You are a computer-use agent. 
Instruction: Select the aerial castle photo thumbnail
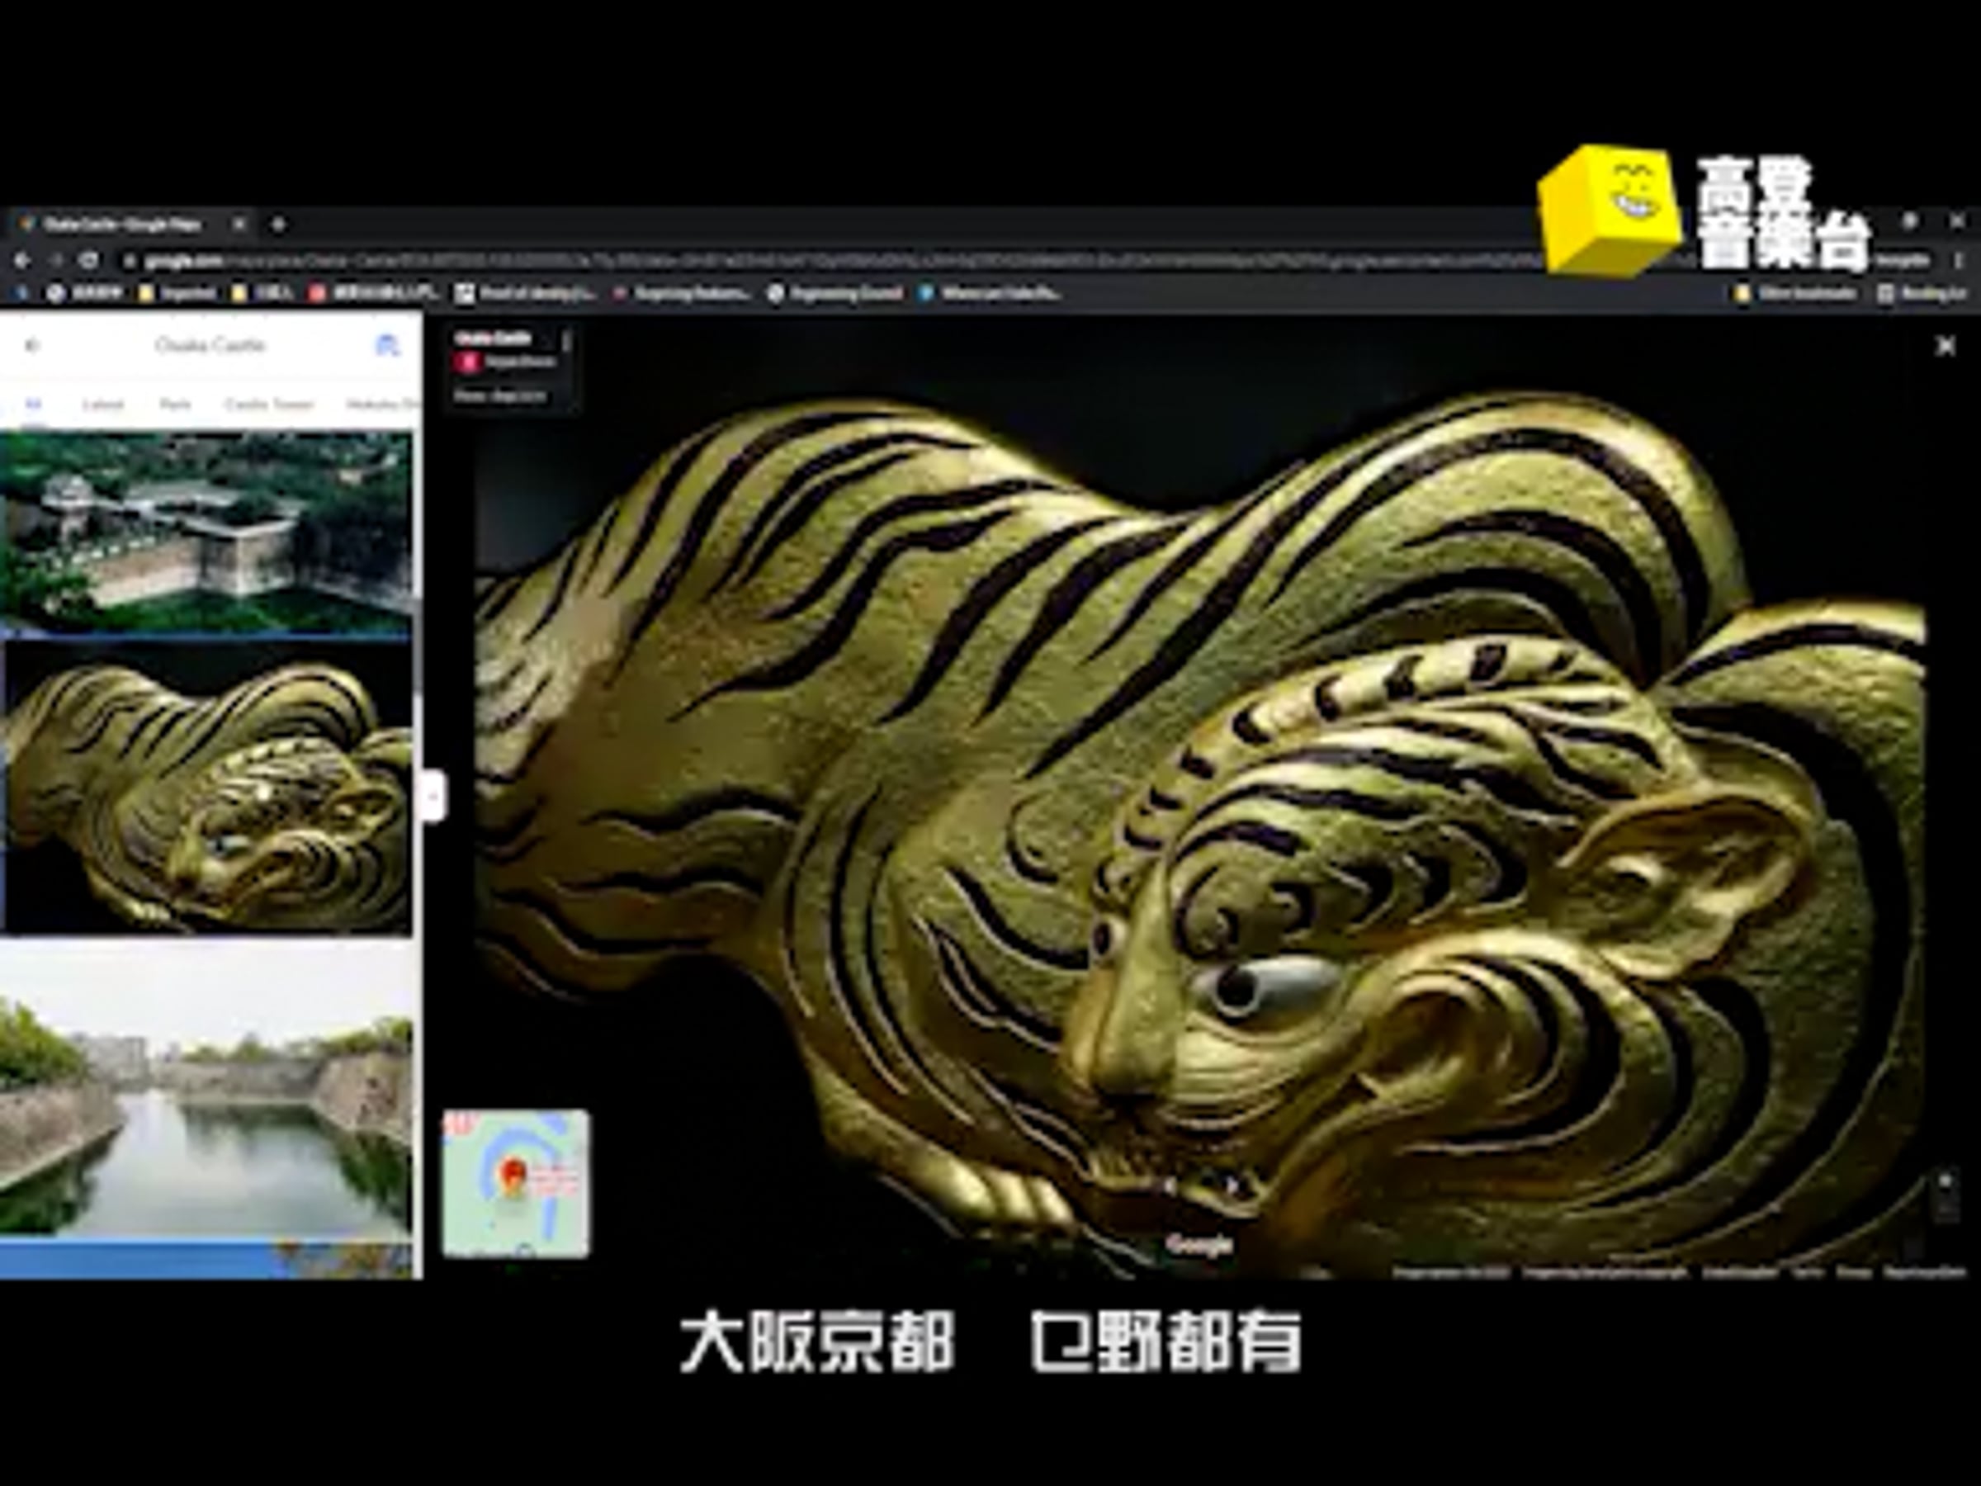click(206, 532)
